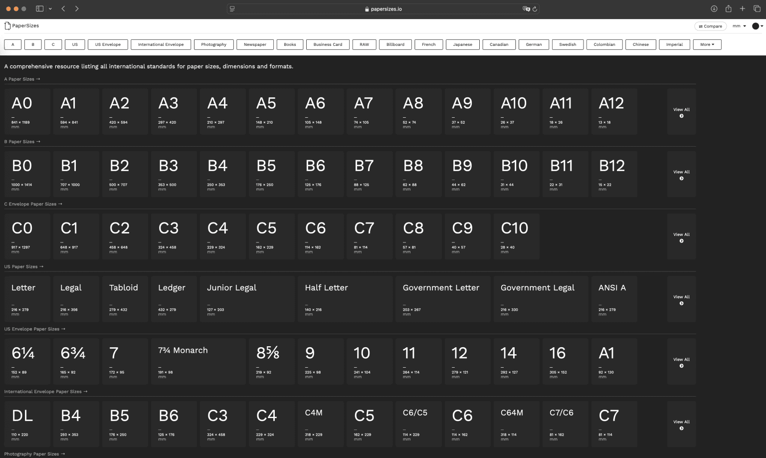Click the Compare button
This screenshot has width=766, height=458.
pyautogui.click(x=710, y=26)
